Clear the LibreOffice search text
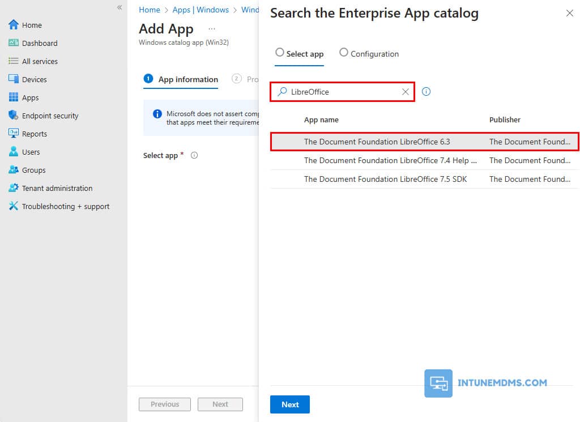The image size is (580, 422). (406, 92)
